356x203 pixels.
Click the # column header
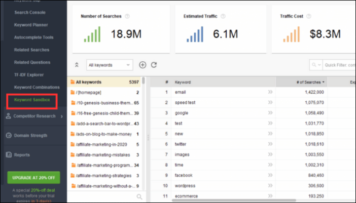(161, 82)
